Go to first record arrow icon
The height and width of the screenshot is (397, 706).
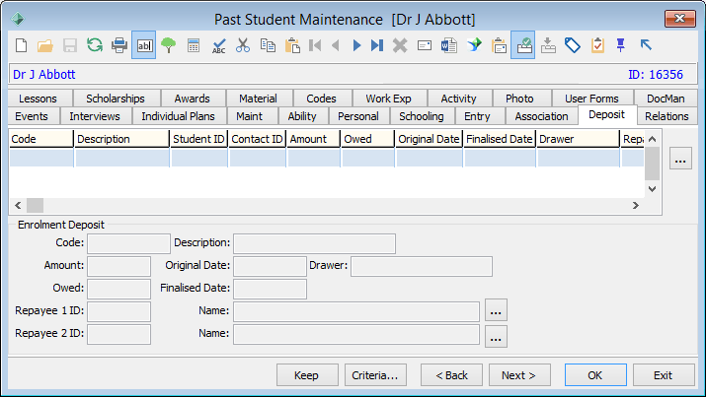pyautogui.click(x=315, y=45)
